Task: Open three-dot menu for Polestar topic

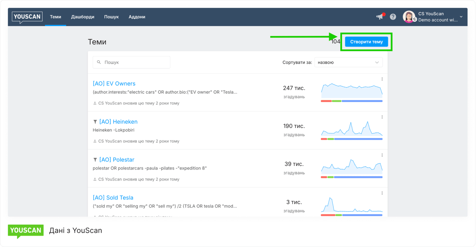Action: coord(382,155)
